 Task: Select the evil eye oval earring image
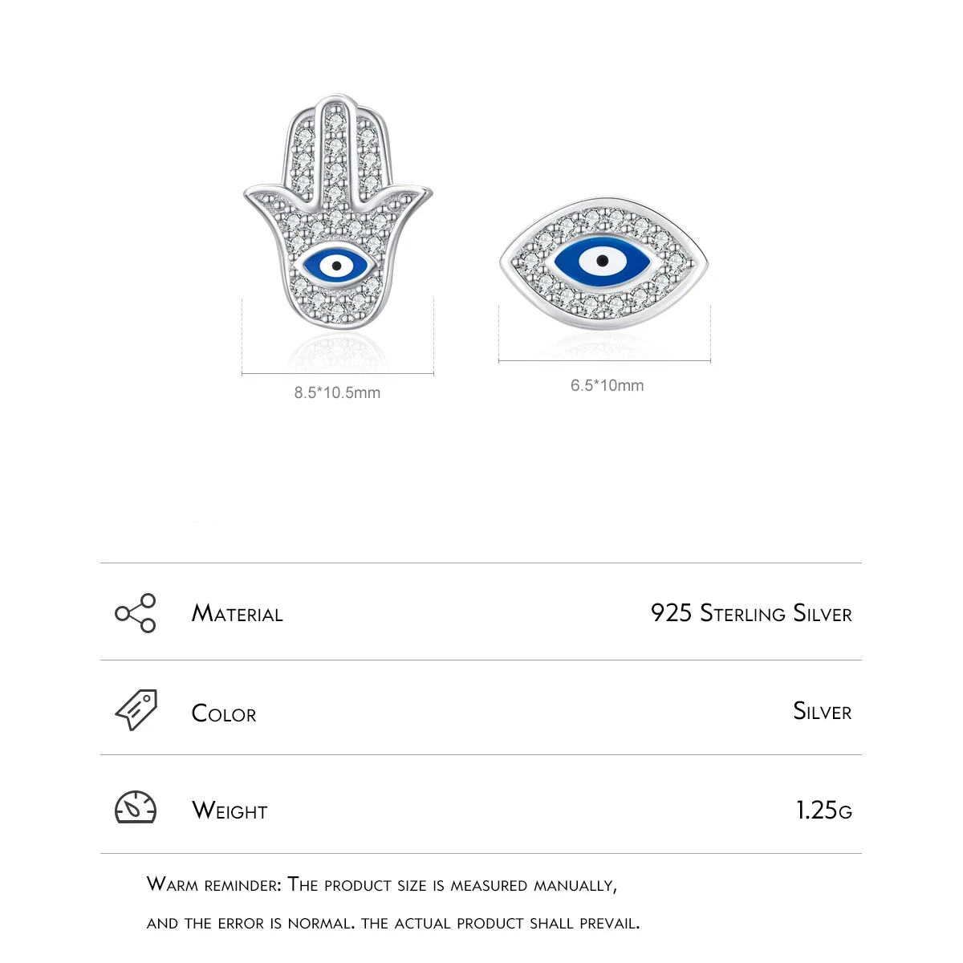[604, 262]
